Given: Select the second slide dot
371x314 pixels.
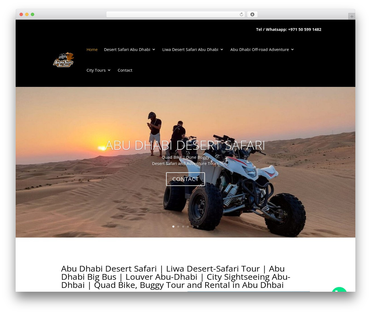Looking at the screenshot, I should coord(178,227).
